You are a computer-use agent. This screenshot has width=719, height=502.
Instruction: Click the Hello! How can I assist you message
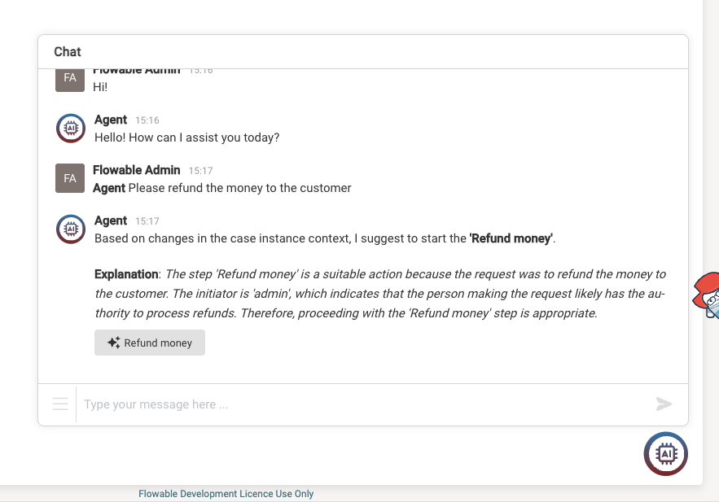[187, 138]
